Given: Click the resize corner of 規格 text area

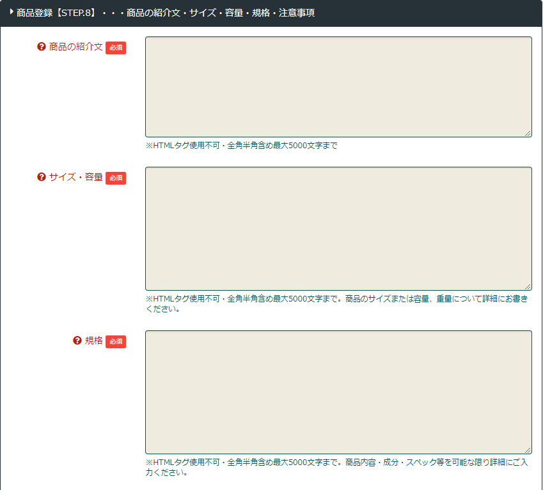Looking at the screenshot, I should pyautogui.click(x=528, y=450).
